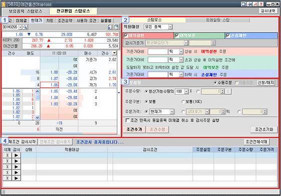
Task: Start monitoring with the play arrow in the fifth row
Action: 16,178
